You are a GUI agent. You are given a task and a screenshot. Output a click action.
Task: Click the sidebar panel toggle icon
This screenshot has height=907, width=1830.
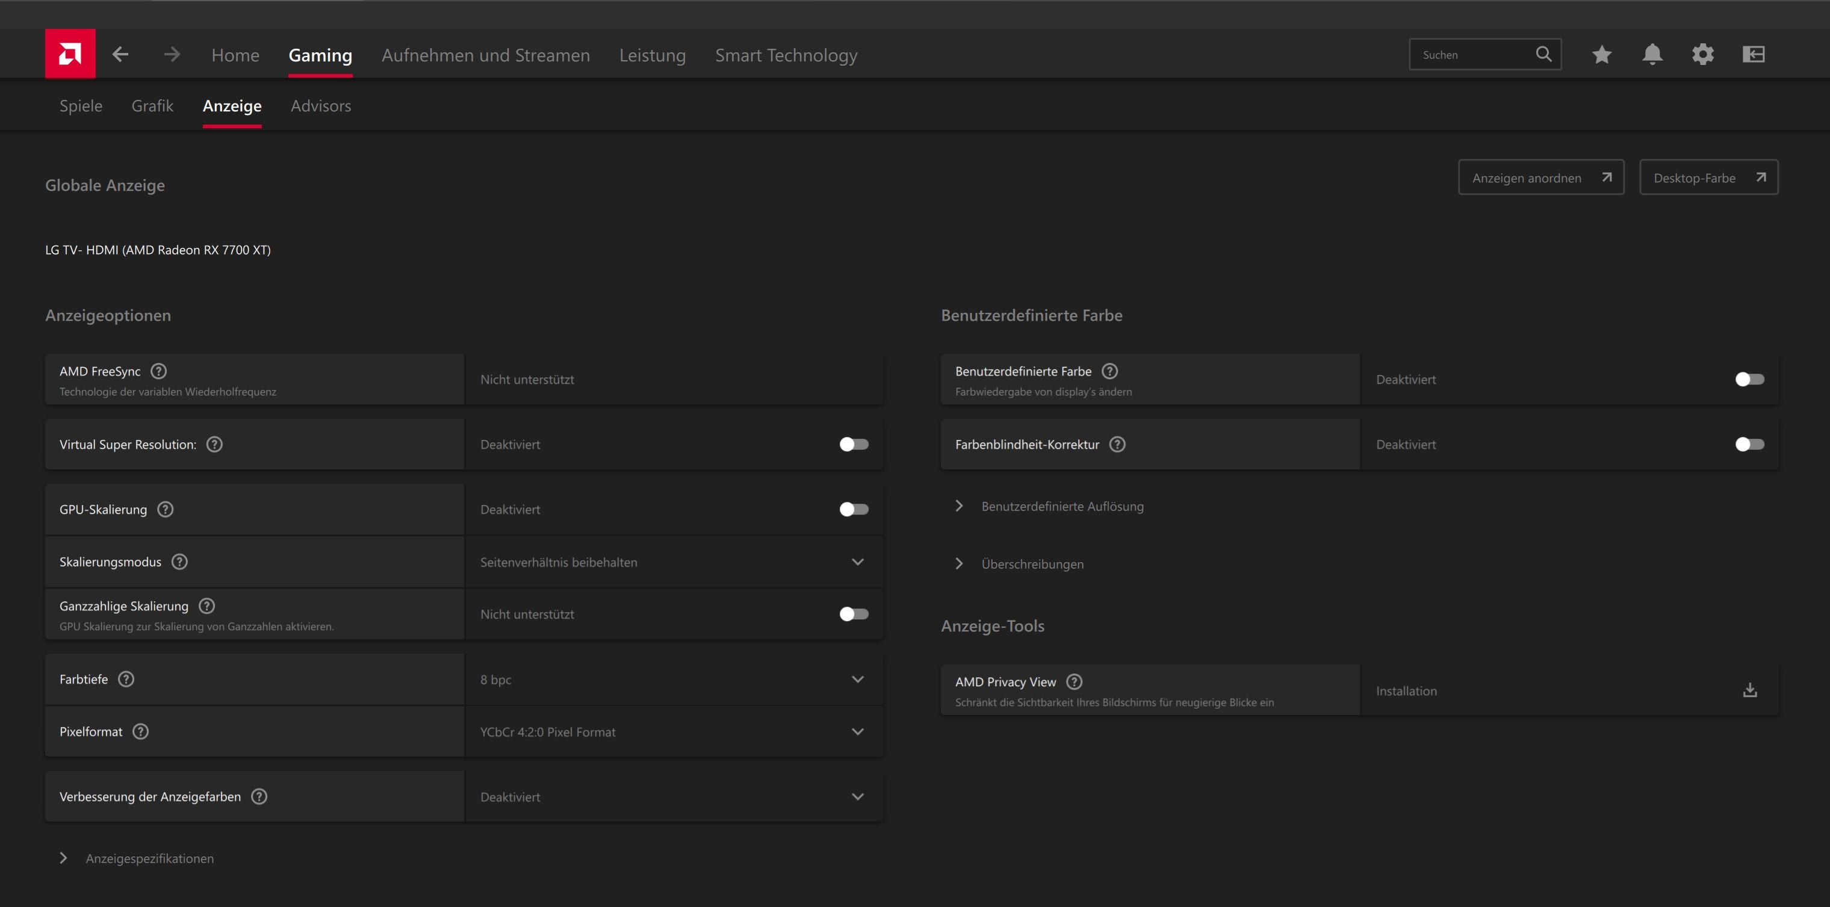[1754, 54]
